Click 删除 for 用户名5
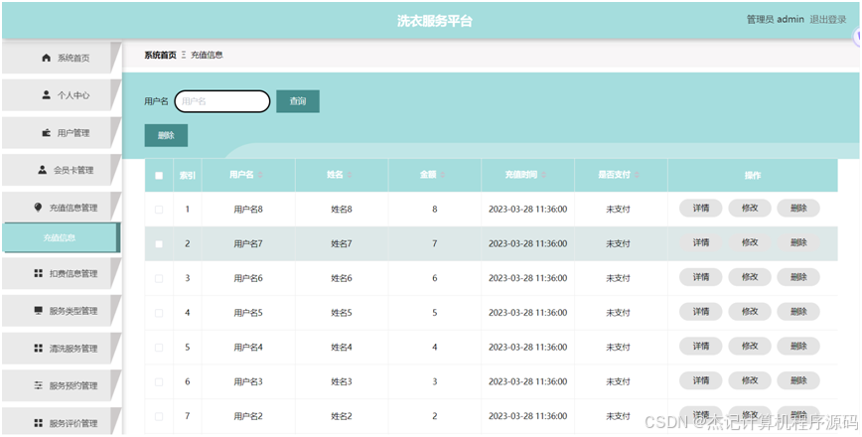This screenshot has height=437, width=862. pyautogui.click(x=798, y=312)
